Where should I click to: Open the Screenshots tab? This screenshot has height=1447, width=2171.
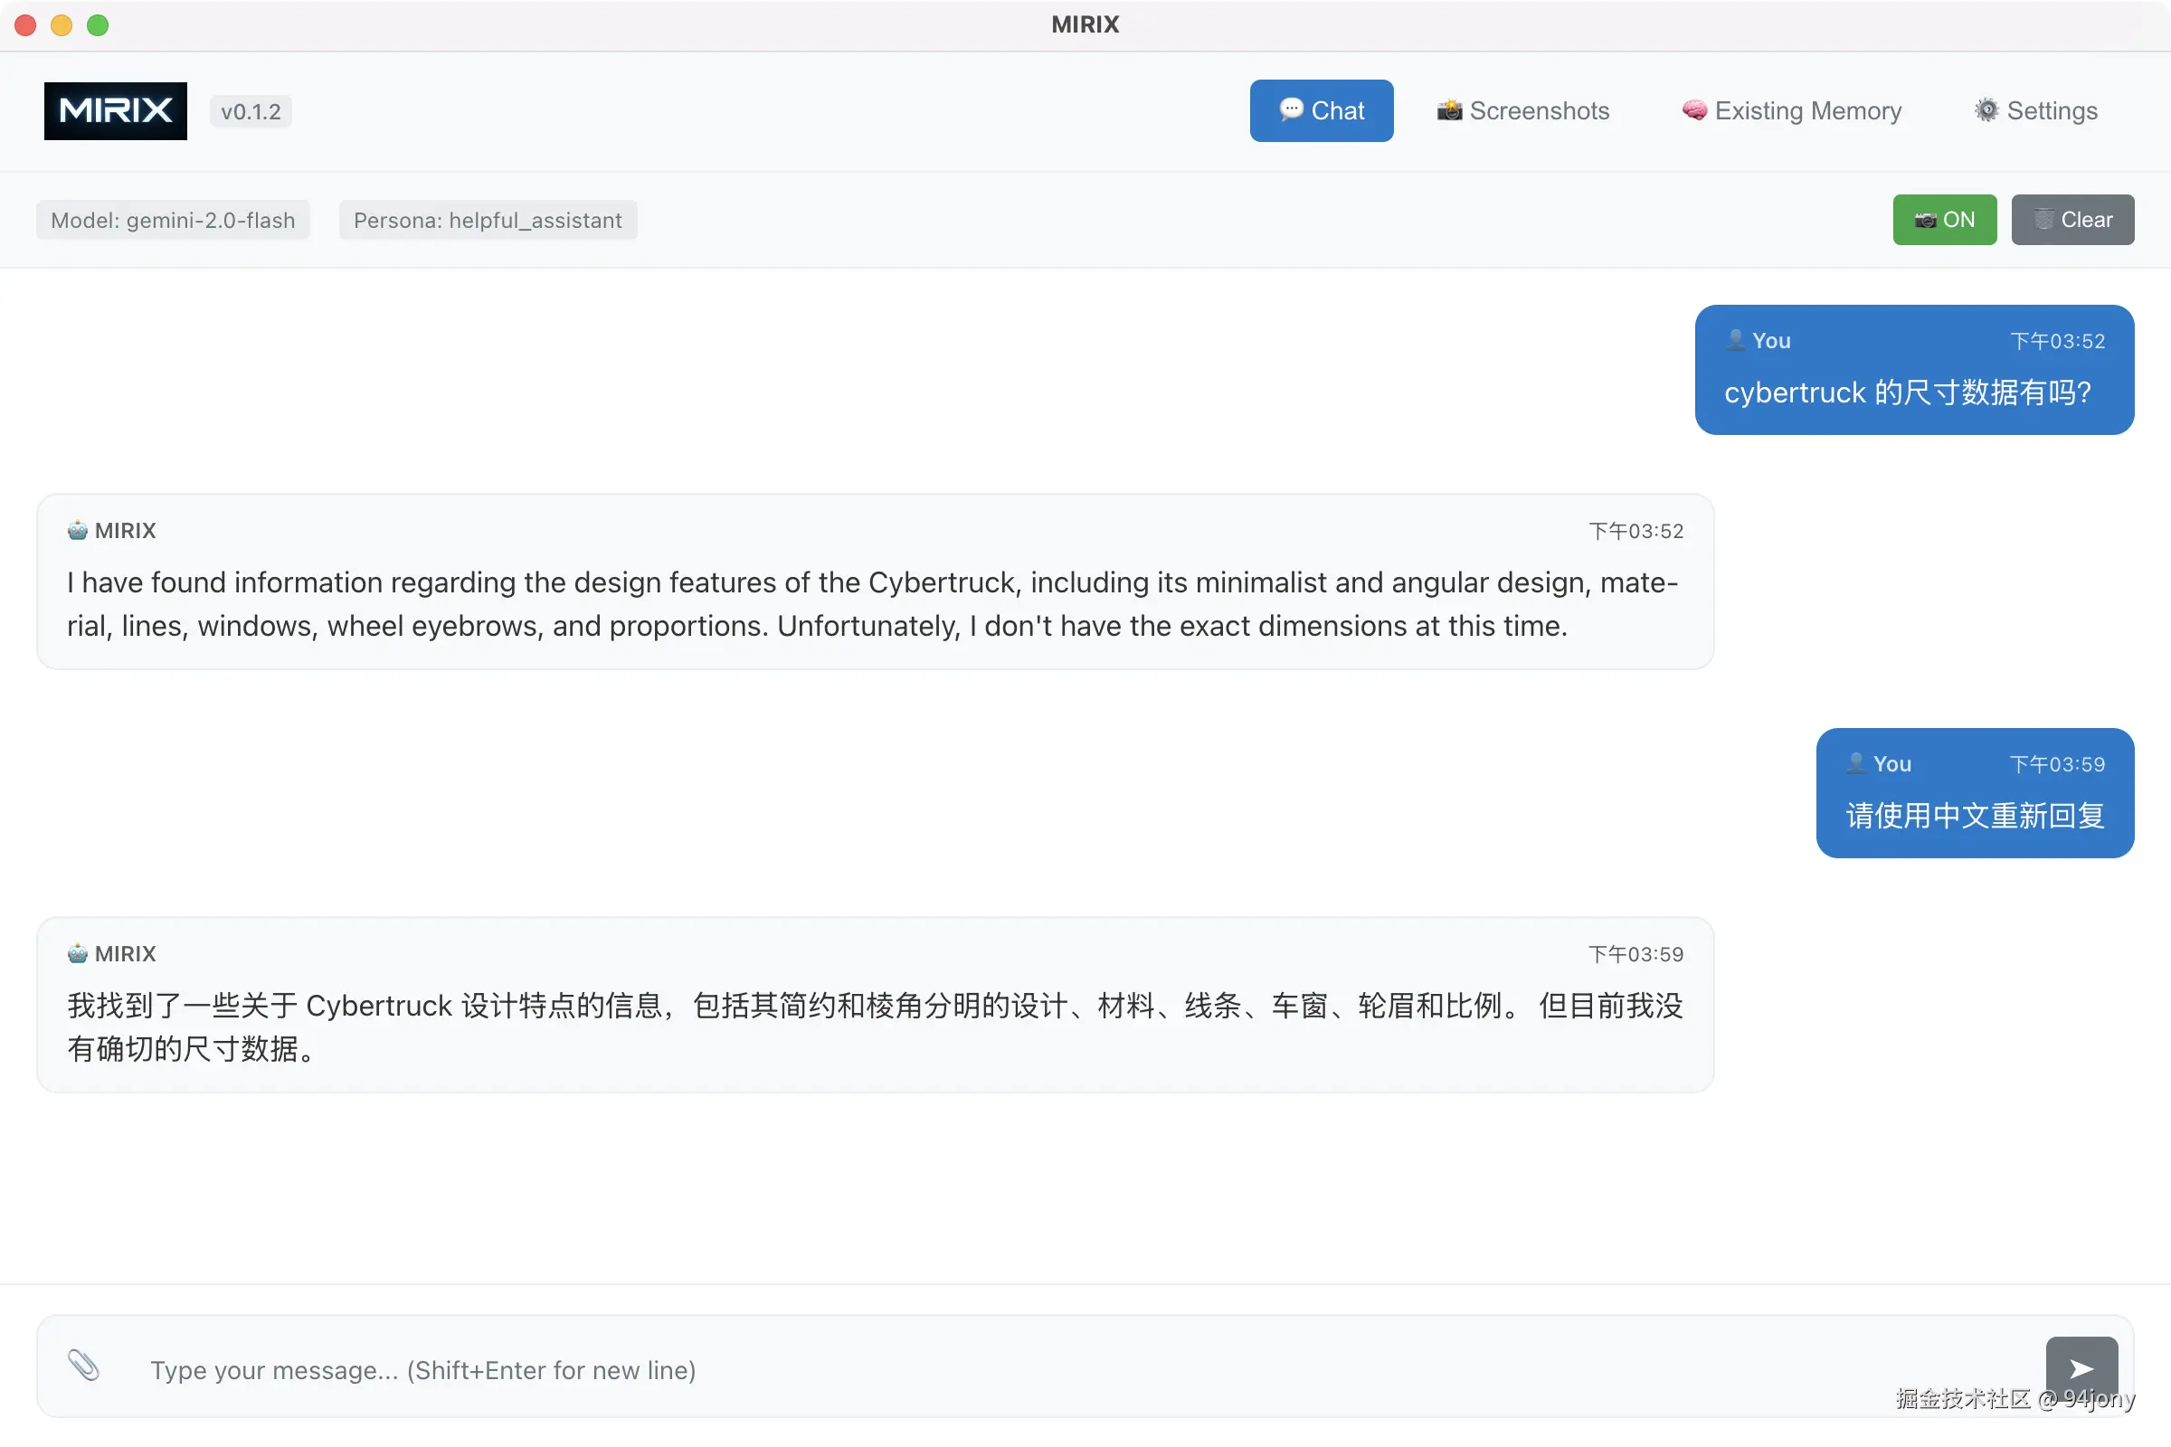[1523, 110]
